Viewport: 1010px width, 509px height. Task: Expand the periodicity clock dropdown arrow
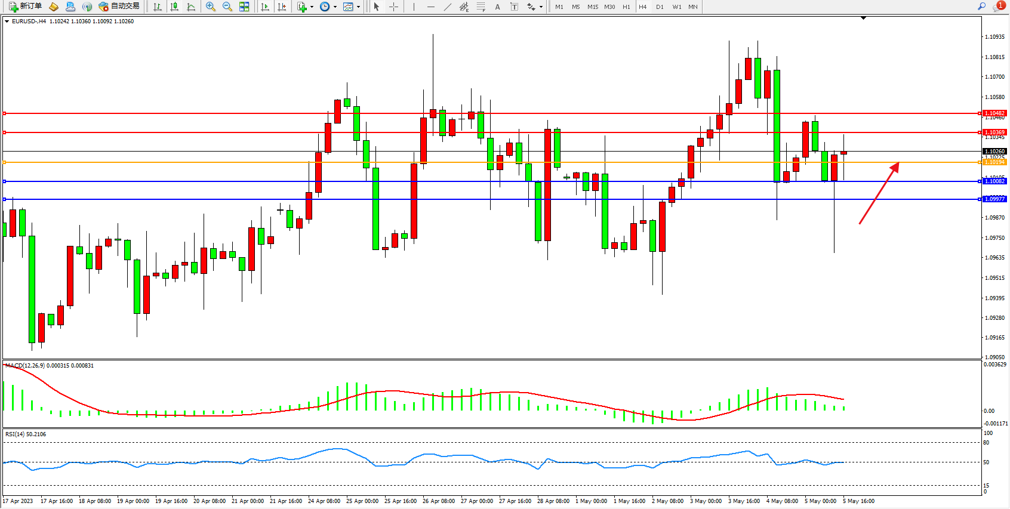[x=335, y=7]
